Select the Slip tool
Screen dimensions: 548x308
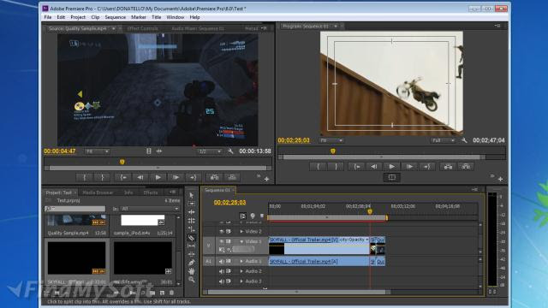coord(192,246)
